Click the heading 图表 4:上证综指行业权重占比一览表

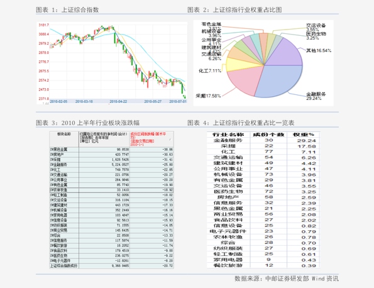241,123
